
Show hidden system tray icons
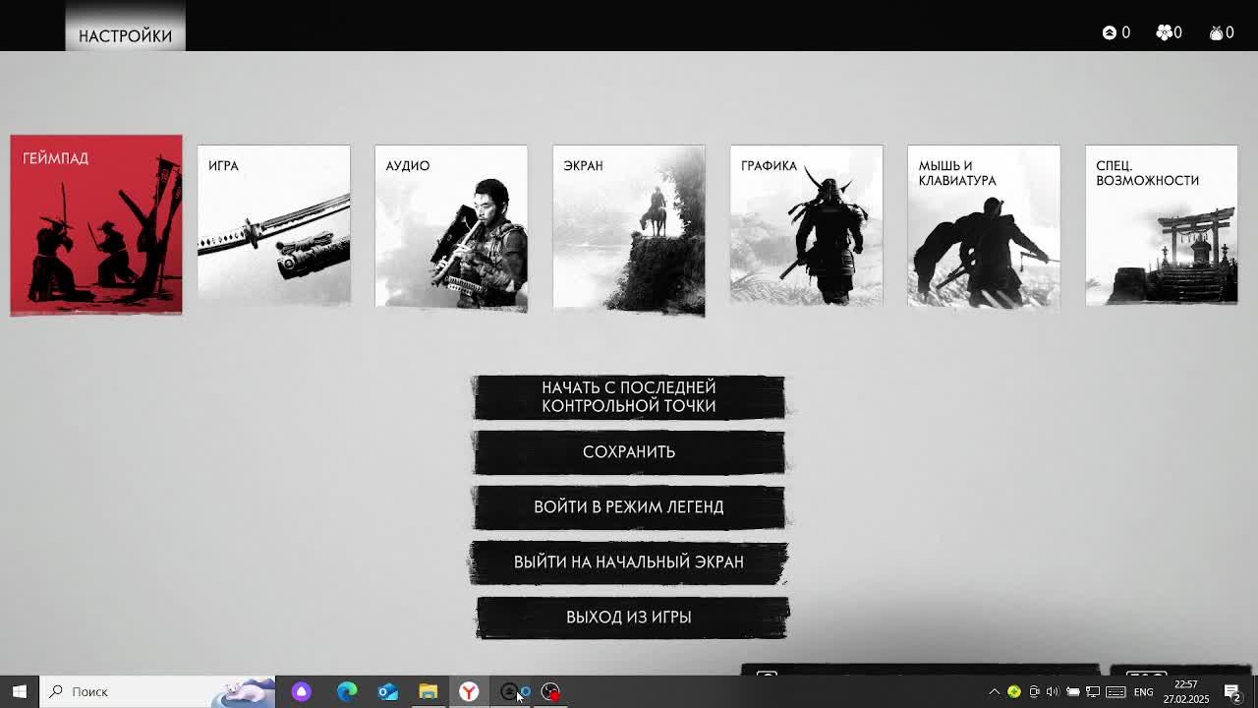click(994, 691)
